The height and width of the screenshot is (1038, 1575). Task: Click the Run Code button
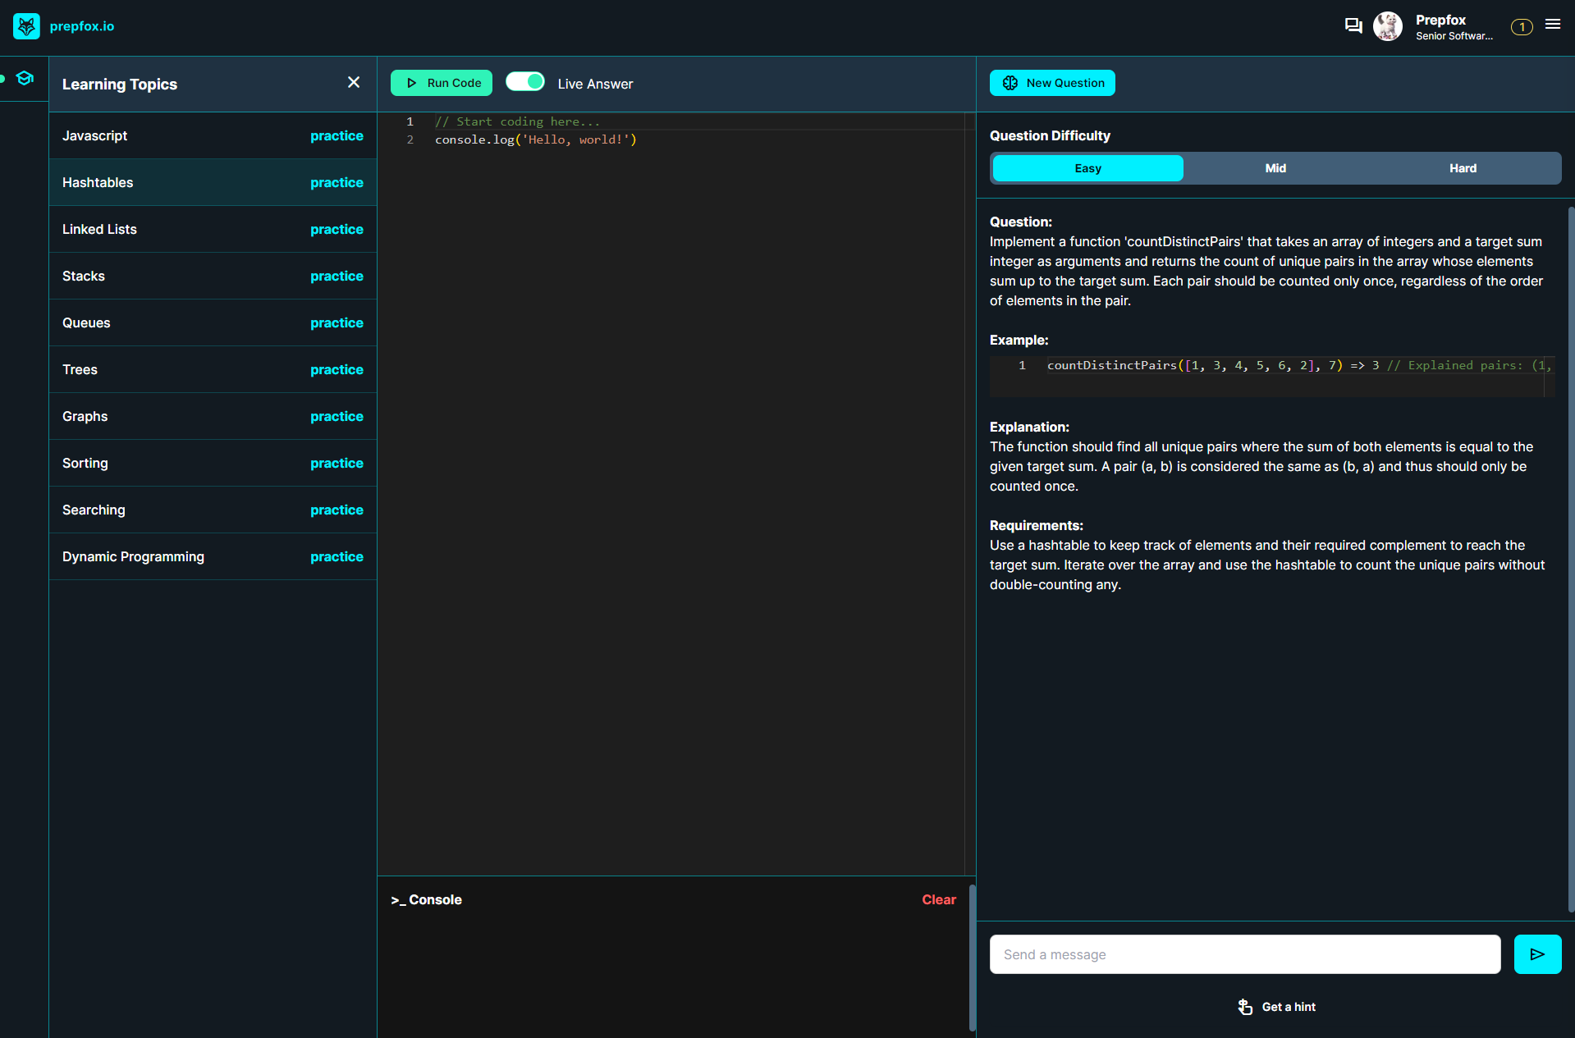[442, 83]
